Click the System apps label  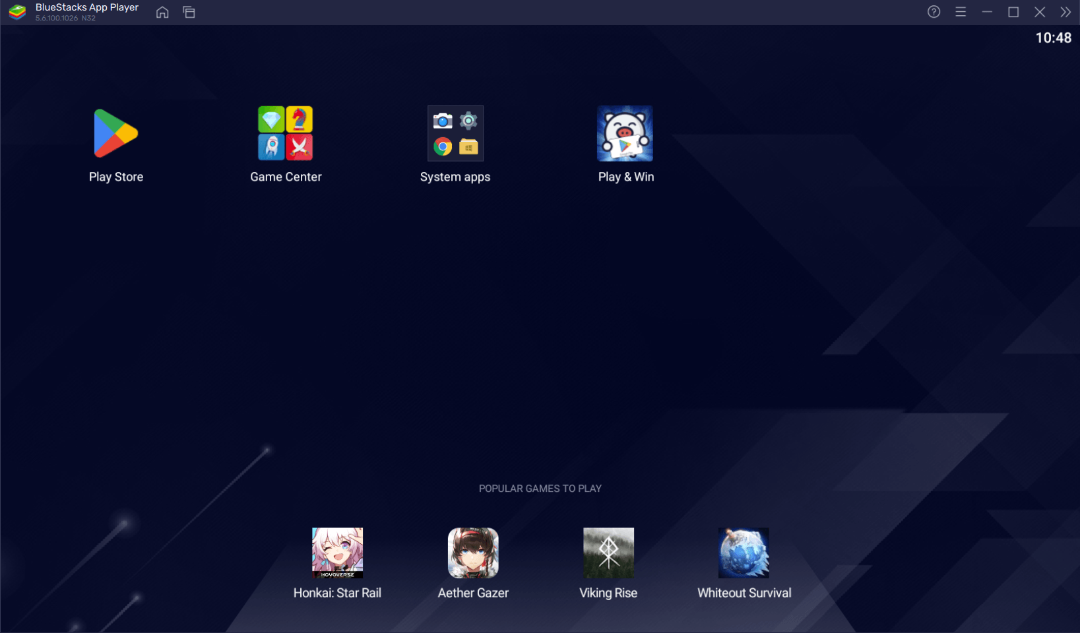(x=455, y=177)
